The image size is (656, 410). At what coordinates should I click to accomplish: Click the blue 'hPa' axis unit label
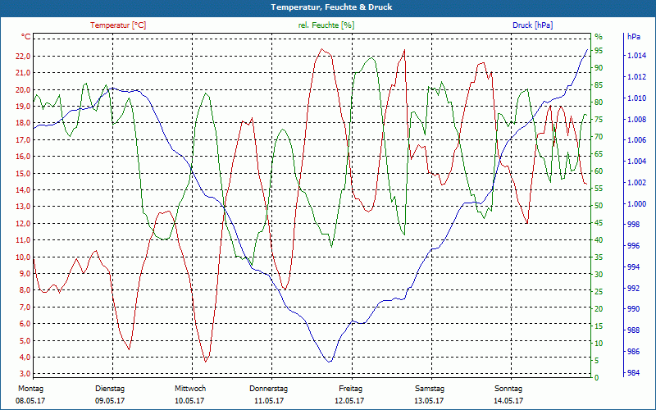tap(633, 36)
